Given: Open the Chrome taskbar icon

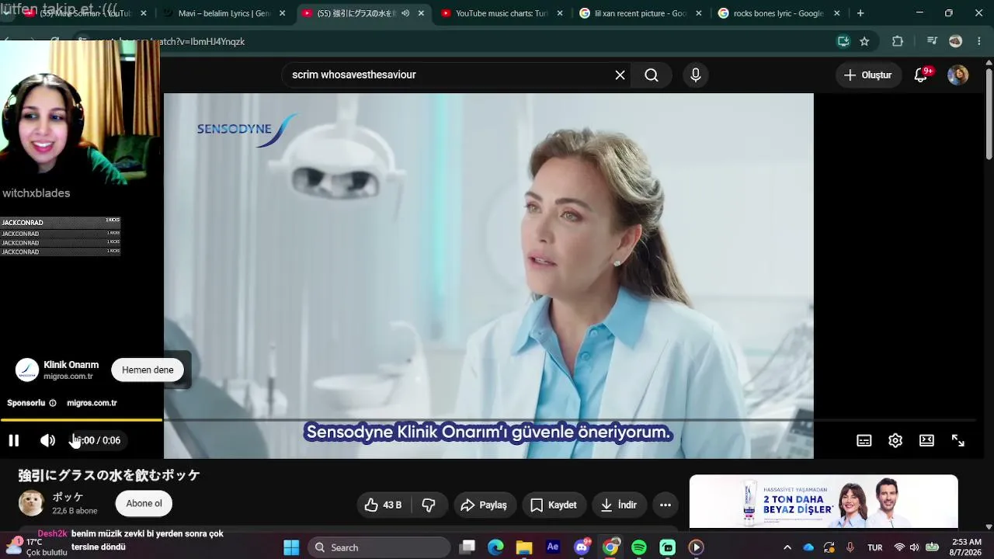Looking at the screenshot, I should (610, 547).
